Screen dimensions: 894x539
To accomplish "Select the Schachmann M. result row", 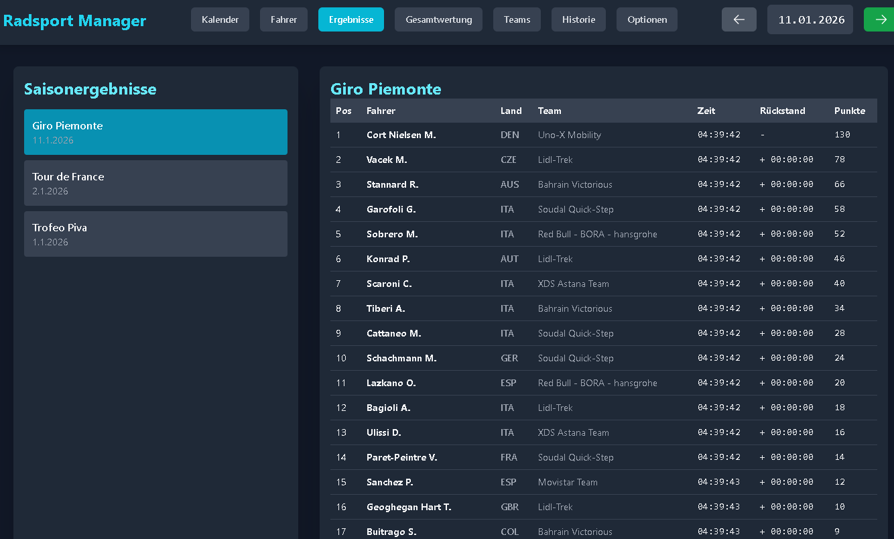I will (401, 358).
